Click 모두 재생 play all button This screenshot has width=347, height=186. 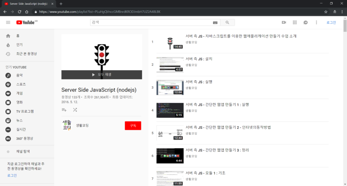[x=102, y=75]
